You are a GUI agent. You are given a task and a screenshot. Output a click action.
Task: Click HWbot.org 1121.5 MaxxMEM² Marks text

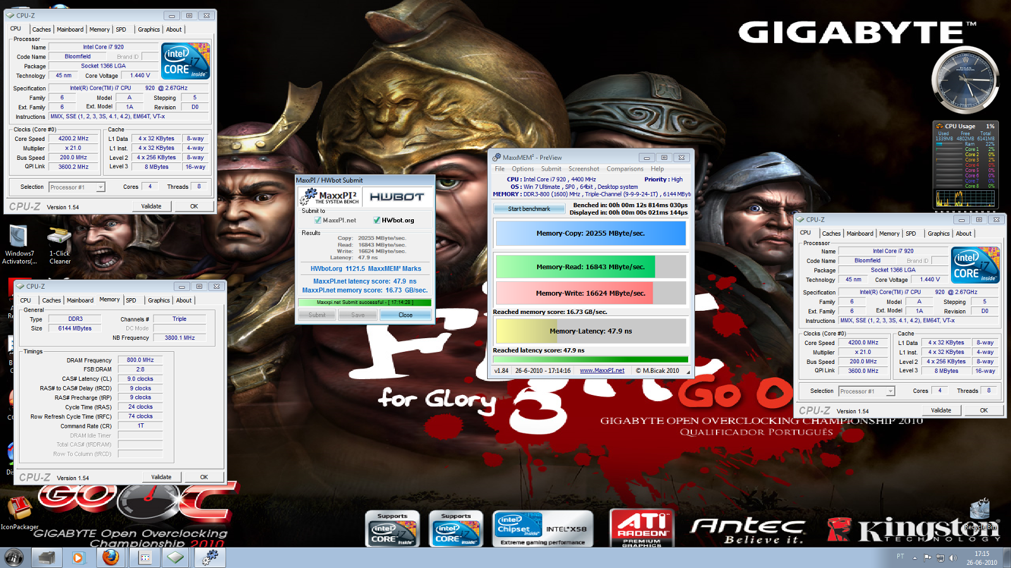click(365, 269)
